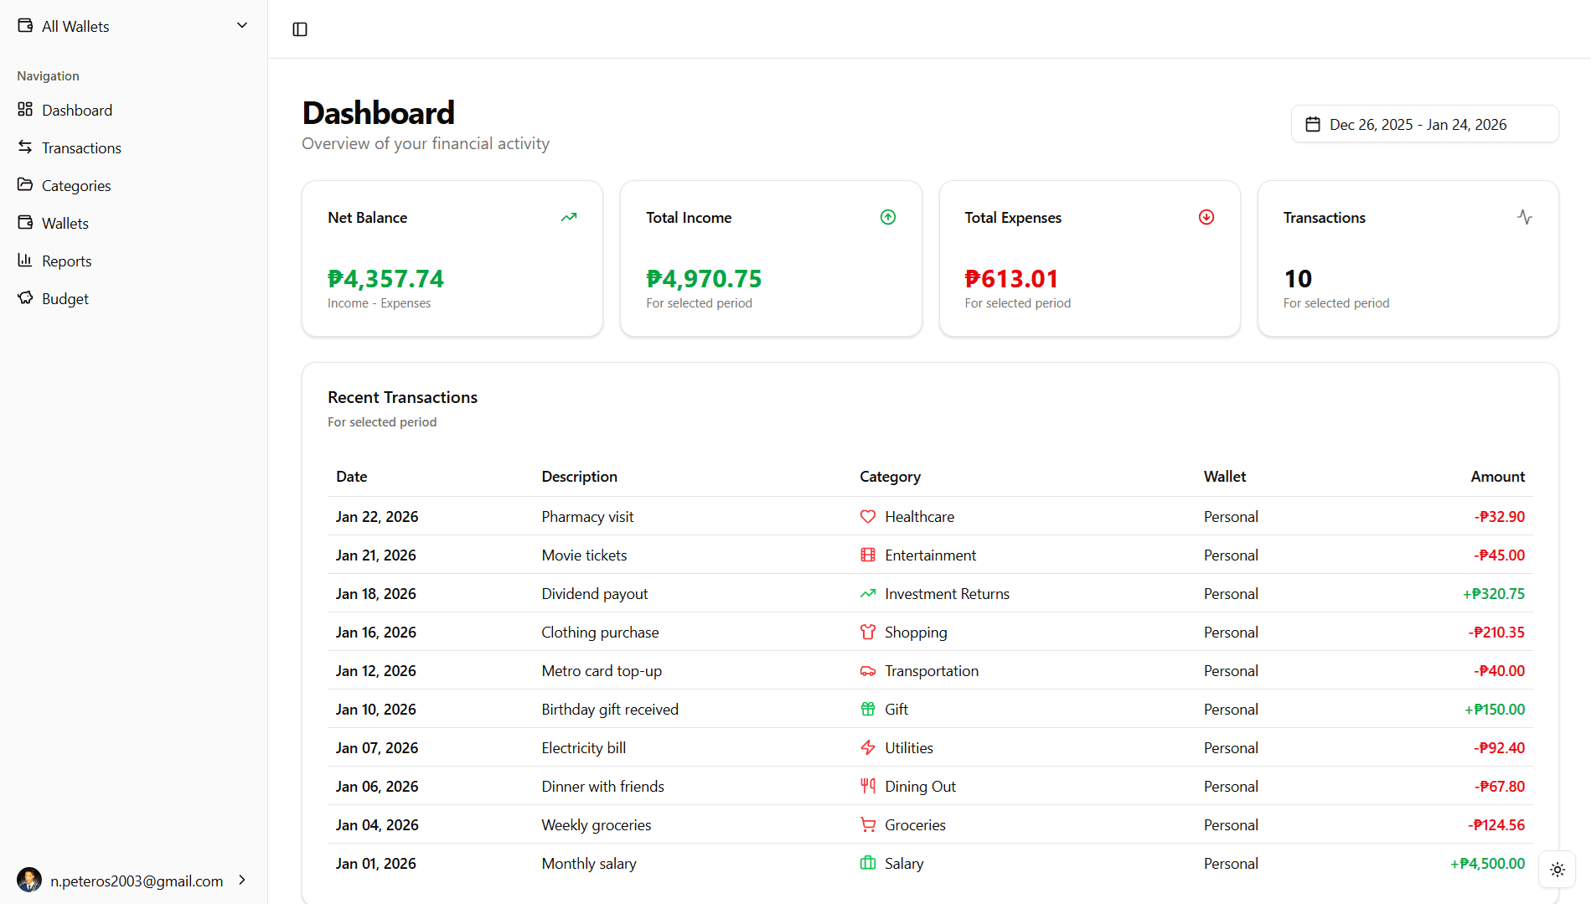Expand the All Wallets dropdown
The image size is (1591, 904).
(x=134, y=26)
